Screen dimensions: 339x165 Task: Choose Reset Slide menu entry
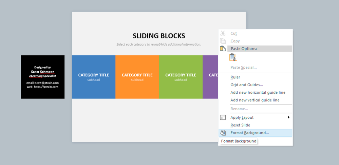coord(240,125)
